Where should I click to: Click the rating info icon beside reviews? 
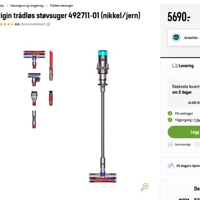pyautogui.click(x=48, y=24)
